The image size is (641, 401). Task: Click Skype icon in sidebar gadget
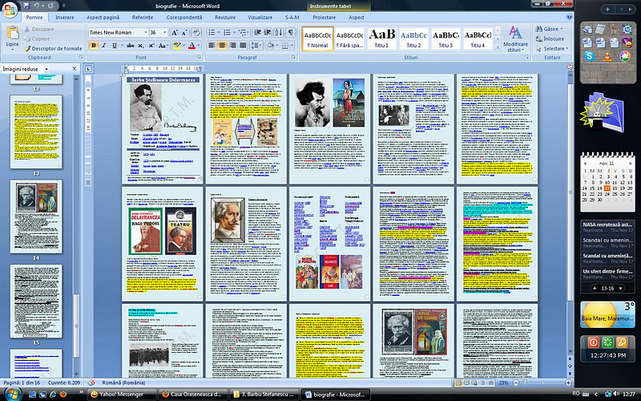tap(590, 56)
